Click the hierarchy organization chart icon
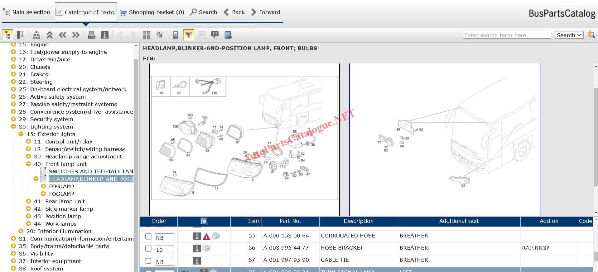The image size is (598, 272). coord(36,35)
